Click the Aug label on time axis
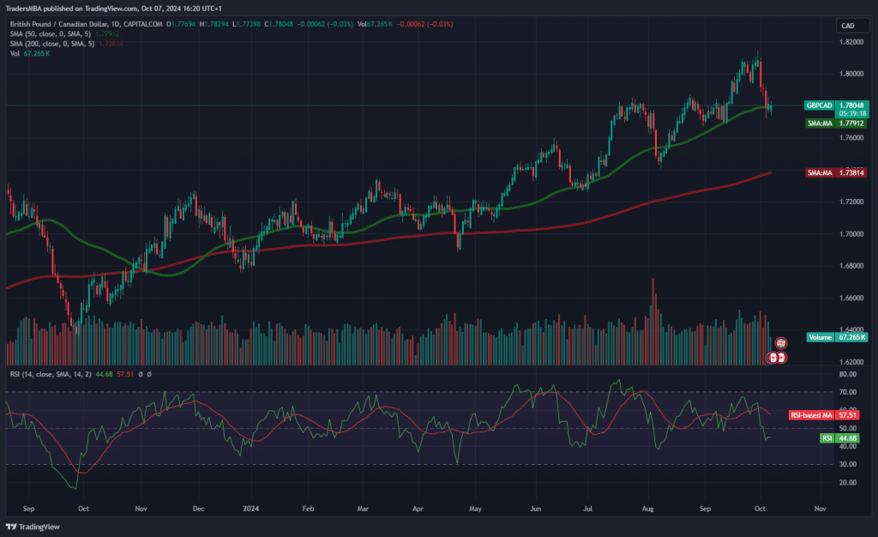Screen dimensions: 878x537 647,508
